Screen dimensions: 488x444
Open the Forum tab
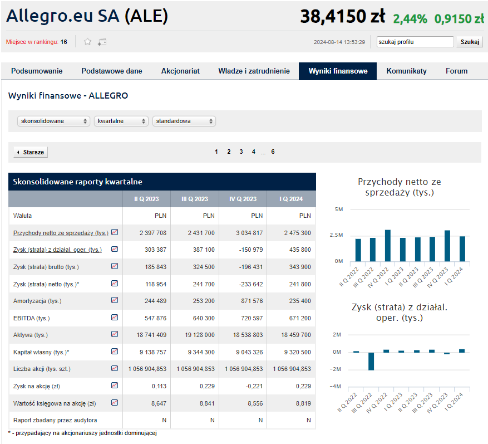457,71
